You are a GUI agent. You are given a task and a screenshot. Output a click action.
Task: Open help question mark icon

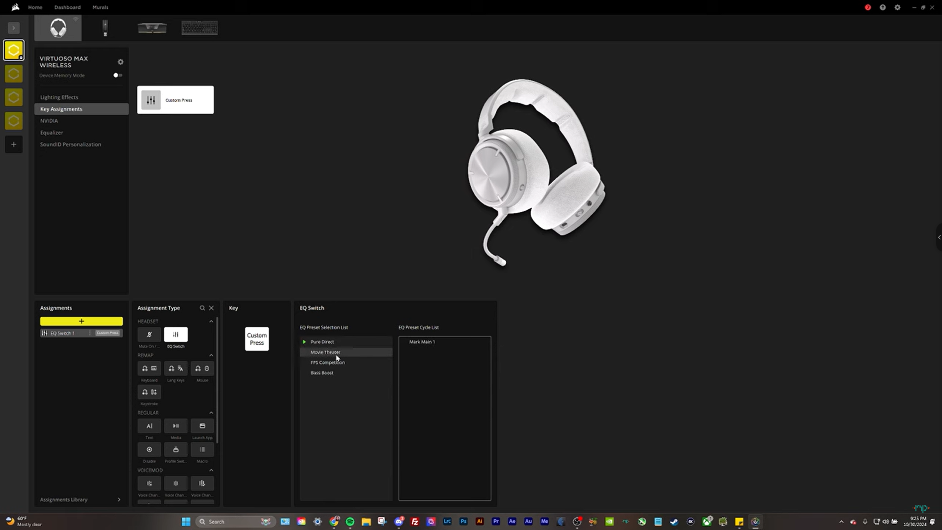point(883,7)
